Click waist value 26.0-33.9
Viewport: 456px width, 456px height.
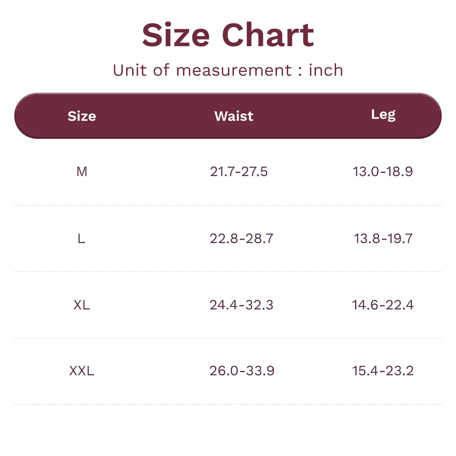pyautogui.click(x=242, y=371)
